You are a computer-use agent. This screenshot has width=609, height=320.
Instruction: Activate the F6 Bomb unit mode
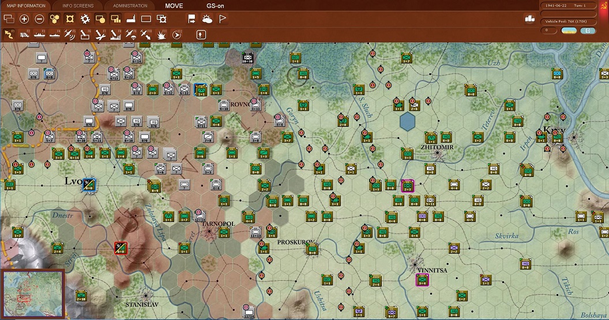[85, 35]
